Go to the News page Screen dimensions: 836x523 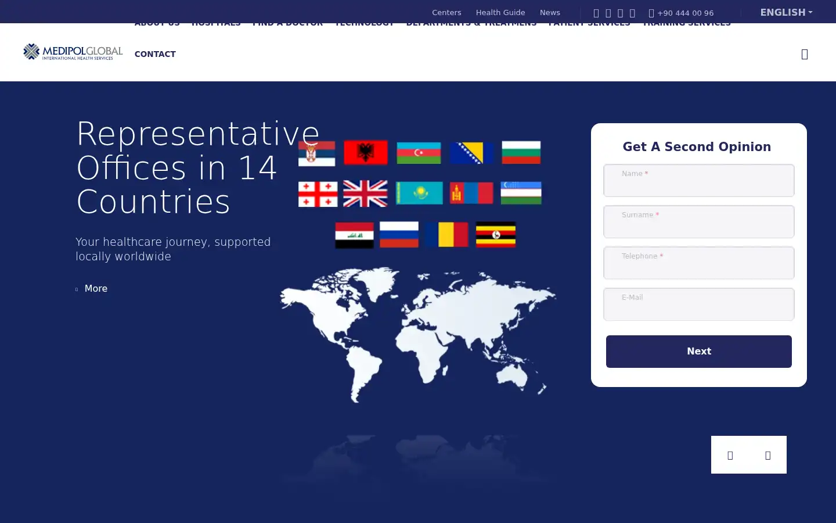tap(550, 12)
